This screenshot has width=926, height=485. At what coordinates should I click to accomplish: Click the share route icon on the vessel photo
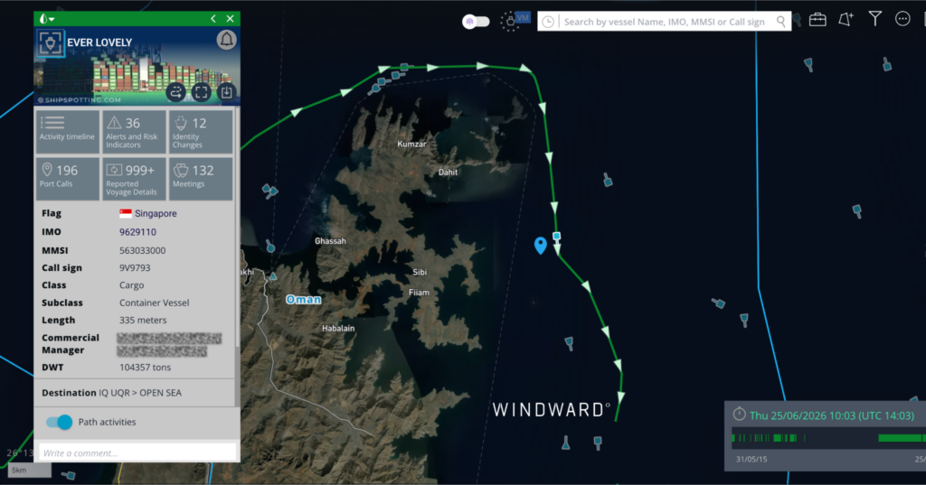[176, 92]
